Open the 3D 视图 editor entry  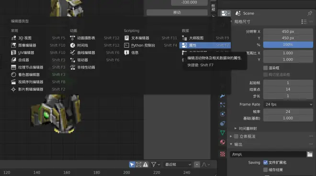point(38,38)
